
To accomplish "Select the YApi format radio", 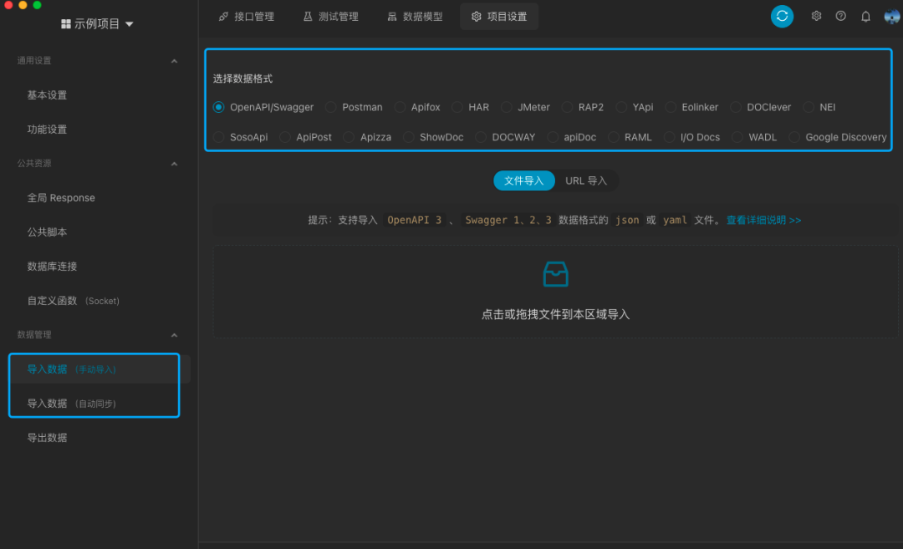I will (x=620, y=107).
